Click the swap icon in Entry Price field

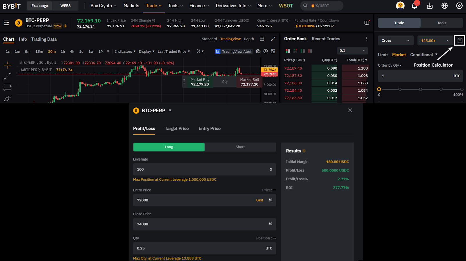(x=270, y=200)
